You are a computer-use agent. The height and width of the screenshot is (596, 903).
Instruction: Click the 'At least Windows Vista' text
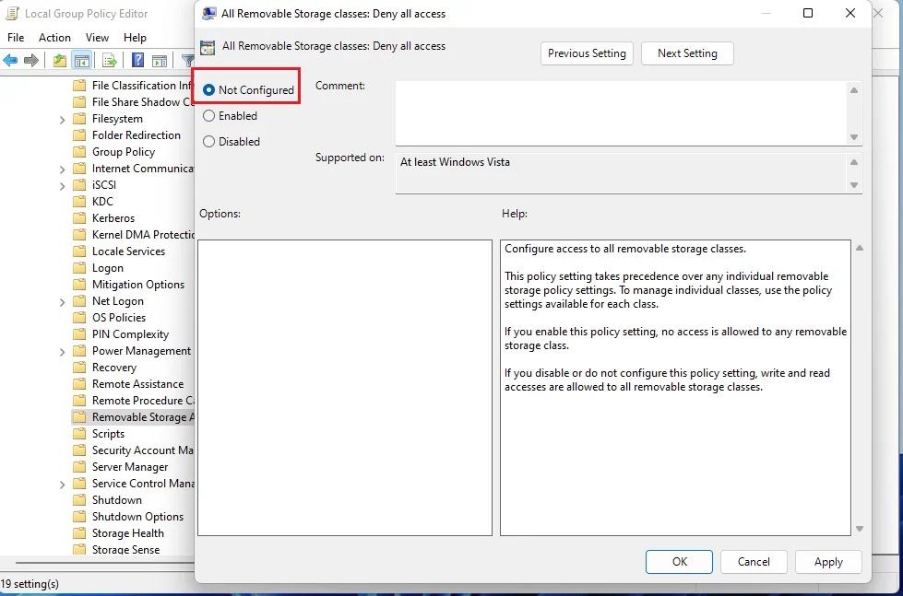[x=455, y=162]
